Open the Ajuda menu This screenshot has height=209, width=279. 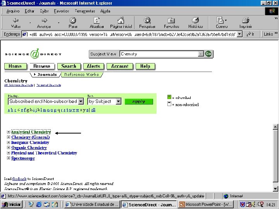pos(105,11)
